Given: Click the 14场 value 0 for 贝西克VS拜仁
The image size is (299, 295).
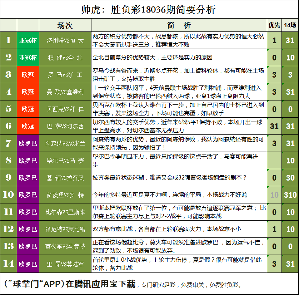Looking at the screenshot, I should (x=290, y=109).
